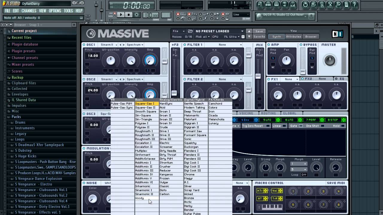Toggle the BYPASS section power button
The height and width of the screenshot is (215, 383).
301,45
